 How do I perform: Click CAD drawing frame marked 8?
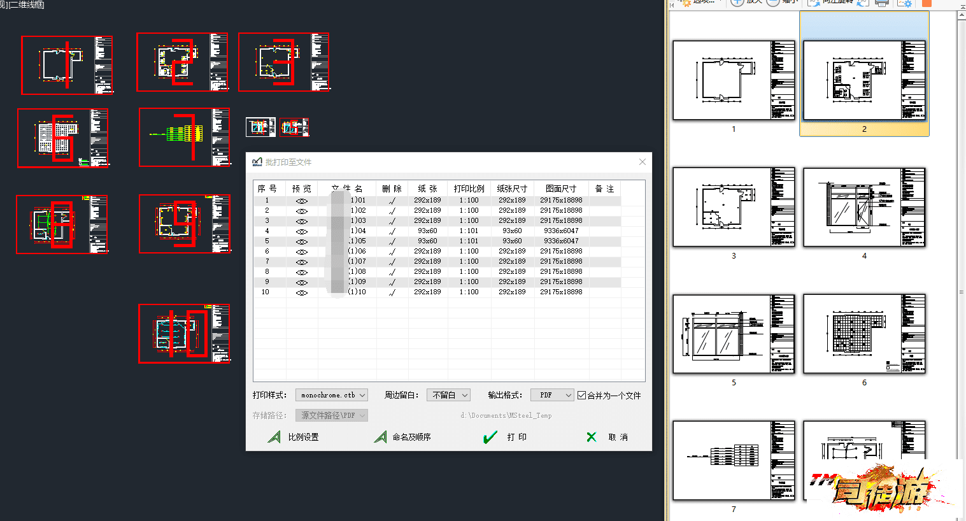62,224
